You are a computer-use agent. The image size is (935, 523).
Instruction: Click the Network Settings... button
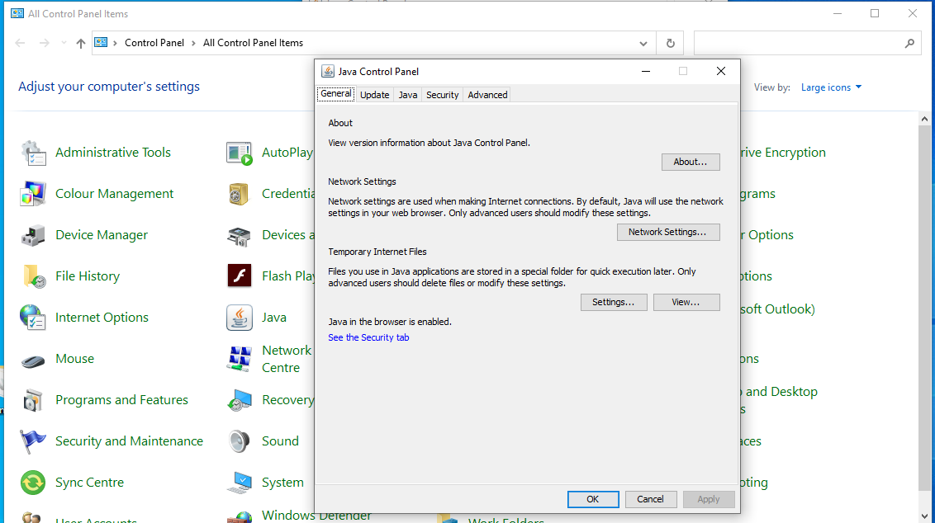pos(667,233)
